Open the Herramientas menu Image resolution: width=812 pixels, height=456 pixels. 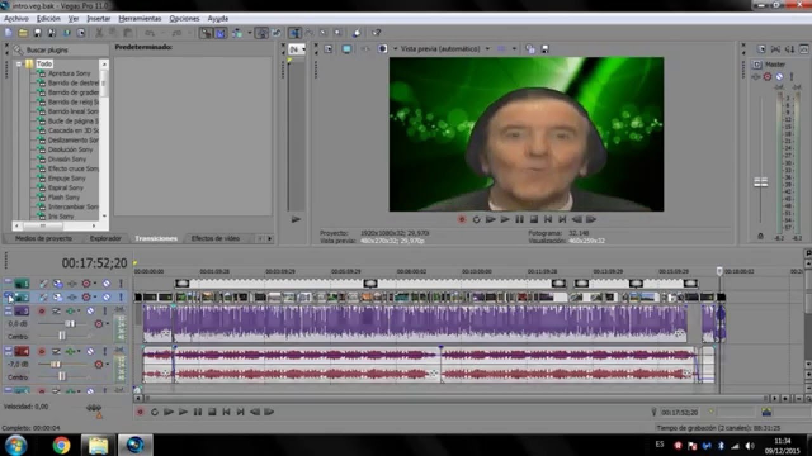point(140,18)
